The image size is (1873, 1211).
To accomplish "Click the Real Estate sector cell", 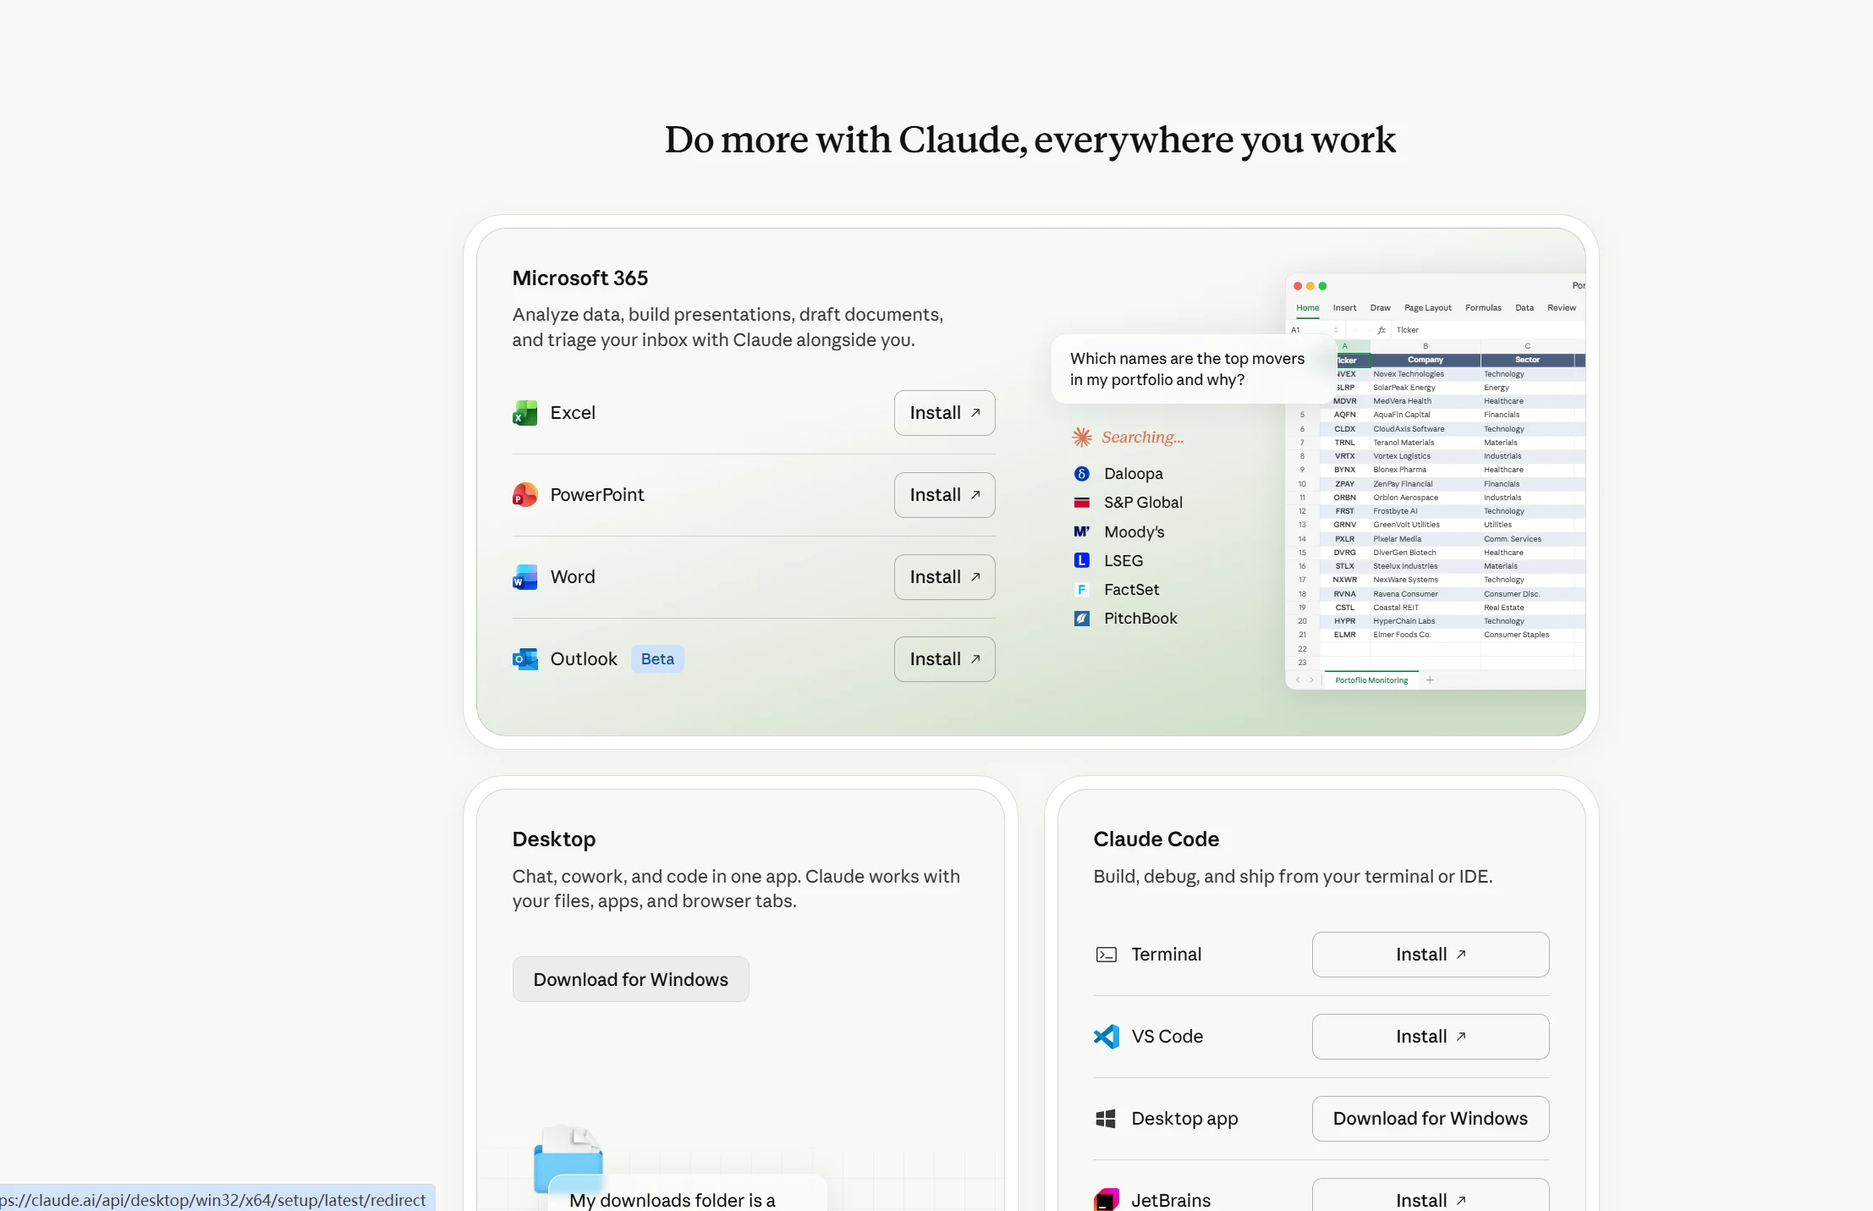I will 1527,608.
